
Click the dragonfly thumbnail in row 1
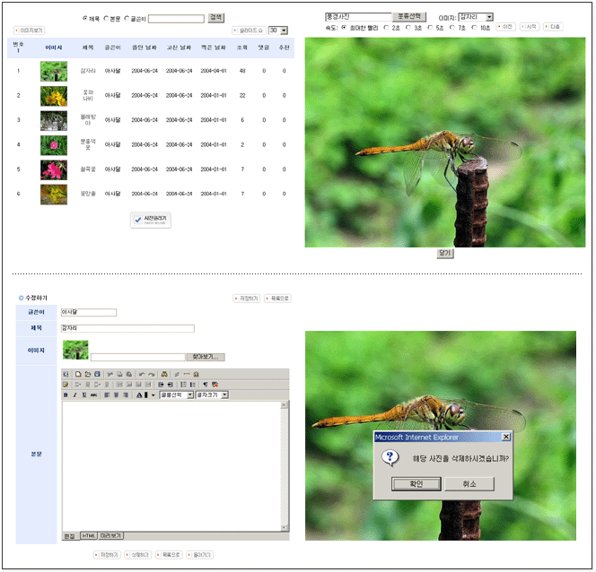[53, 70]
